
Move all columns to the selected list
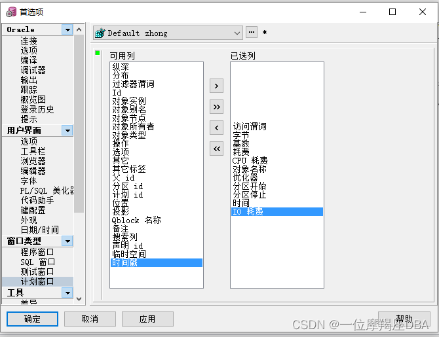tap(216, 107)
